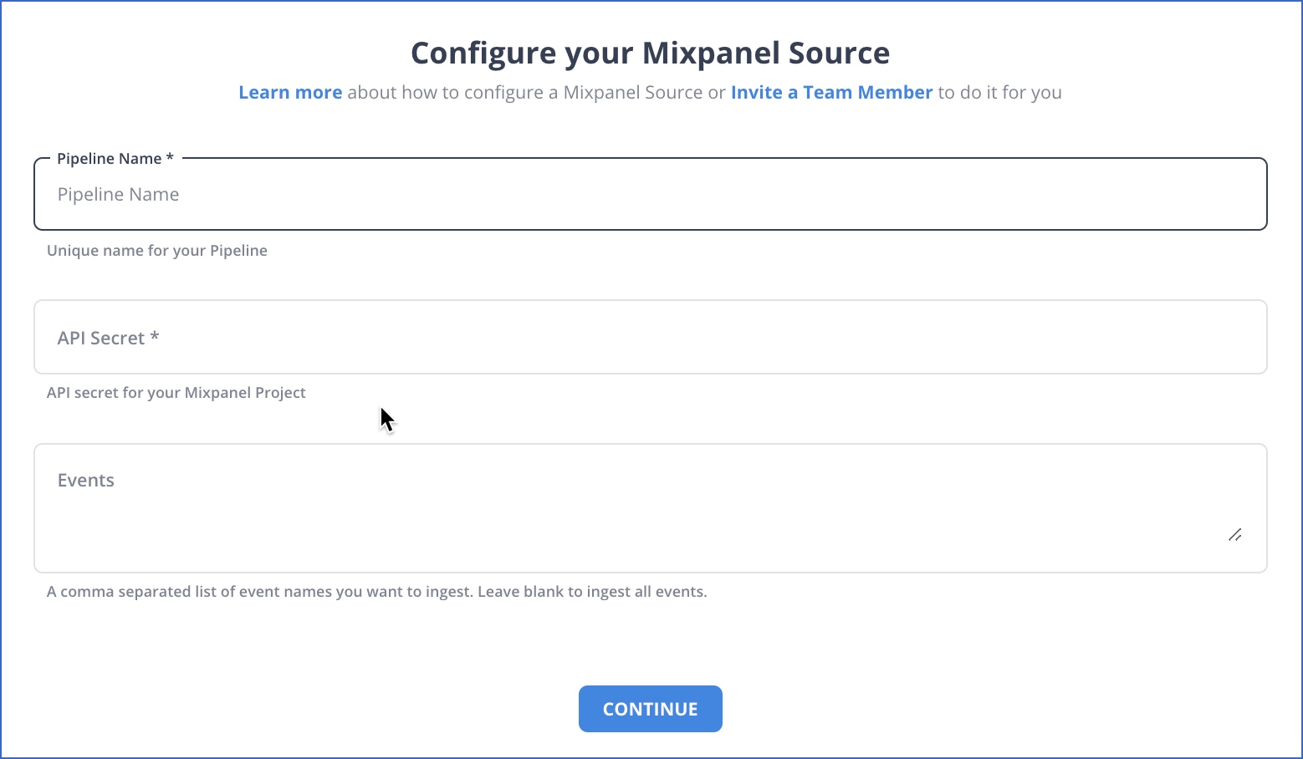Click the Events textarea resize handle
The image size is (1303, 759).
pyautogui.click(x=1235, y=535)
